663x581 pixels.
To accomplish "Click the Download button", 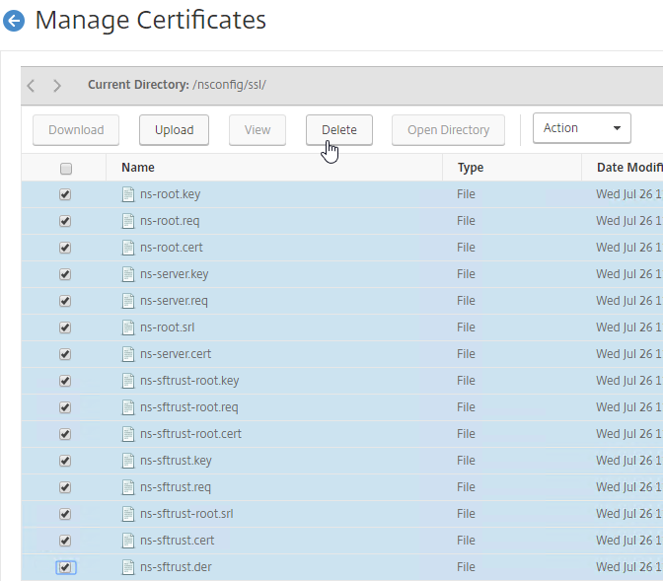I will pyautogui.click(x=76, y=130).
